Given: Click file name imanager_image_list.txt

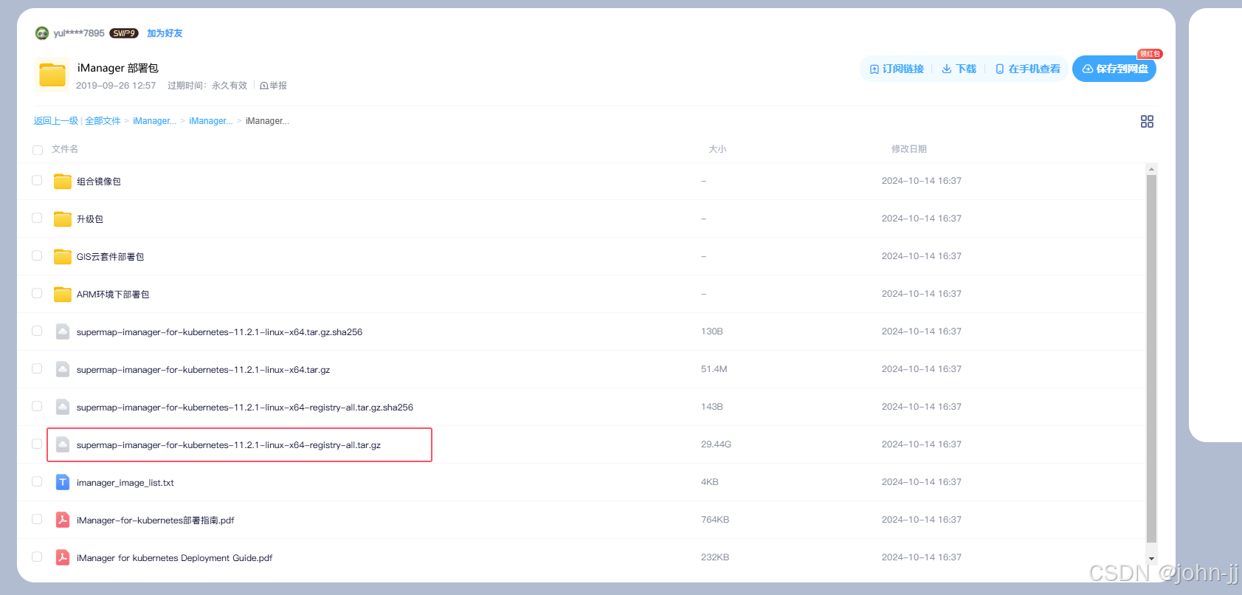Looking at the screenshot, I should pyautogui.click(x=125, y=483).
